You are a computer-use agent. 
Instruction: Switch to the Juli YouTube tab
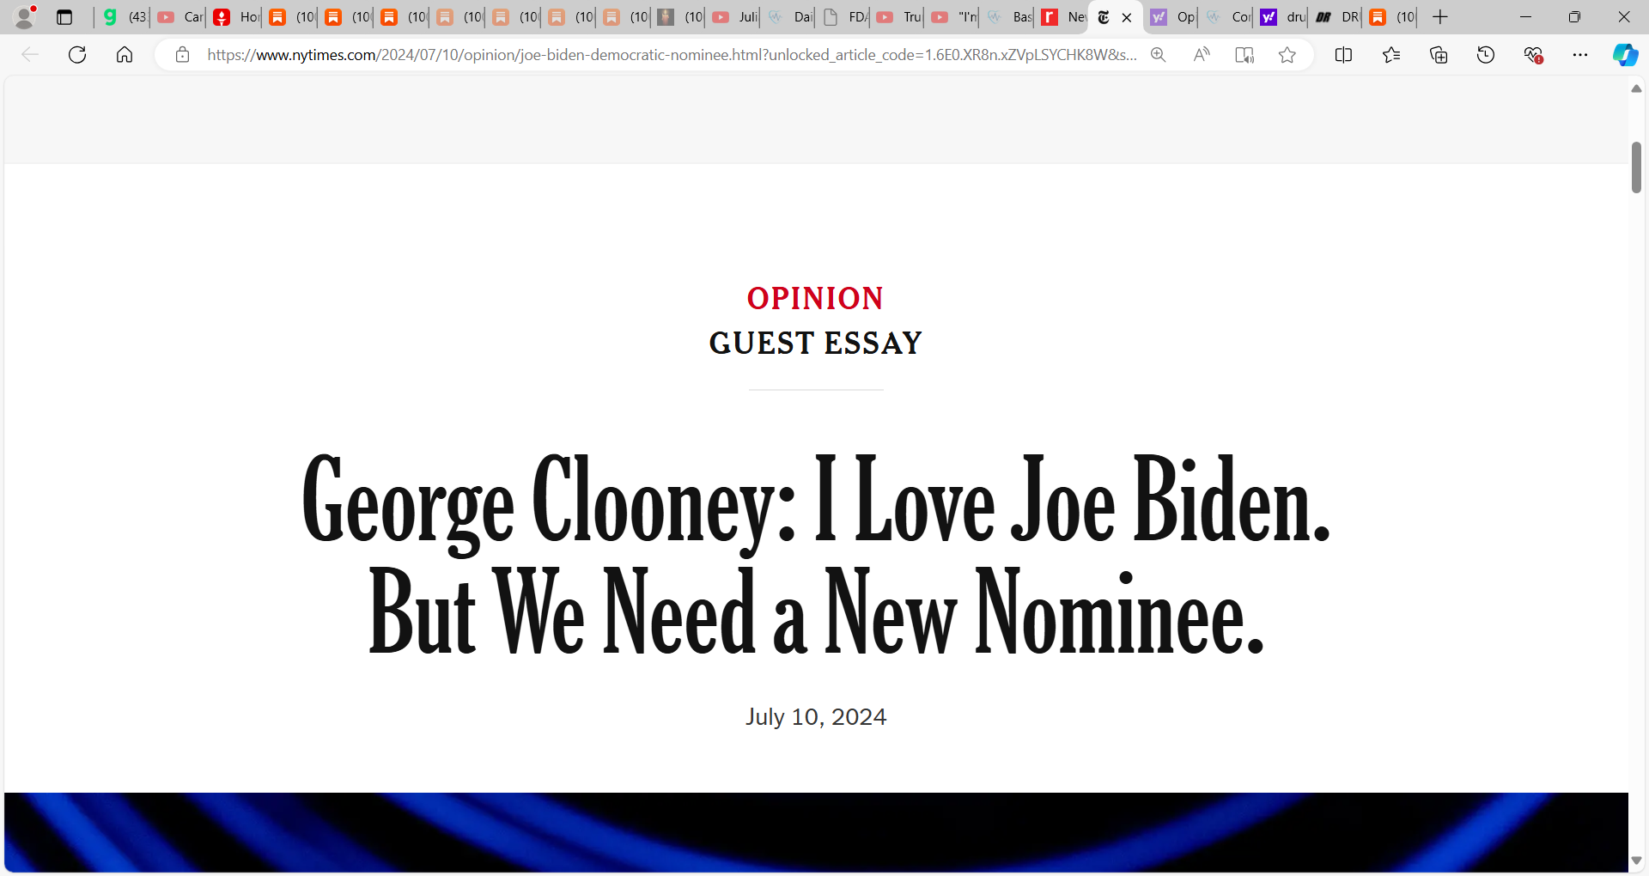point(736,17)
